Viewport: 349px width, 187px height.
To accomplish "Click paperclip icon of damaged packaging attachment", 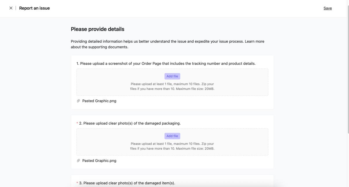I will pos(78,161).
